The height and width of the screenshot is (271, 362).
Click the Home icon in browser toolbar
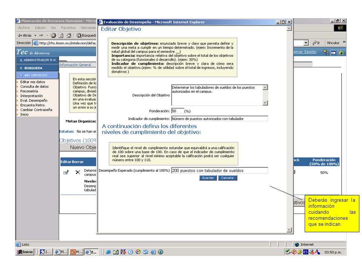(69, 35)
